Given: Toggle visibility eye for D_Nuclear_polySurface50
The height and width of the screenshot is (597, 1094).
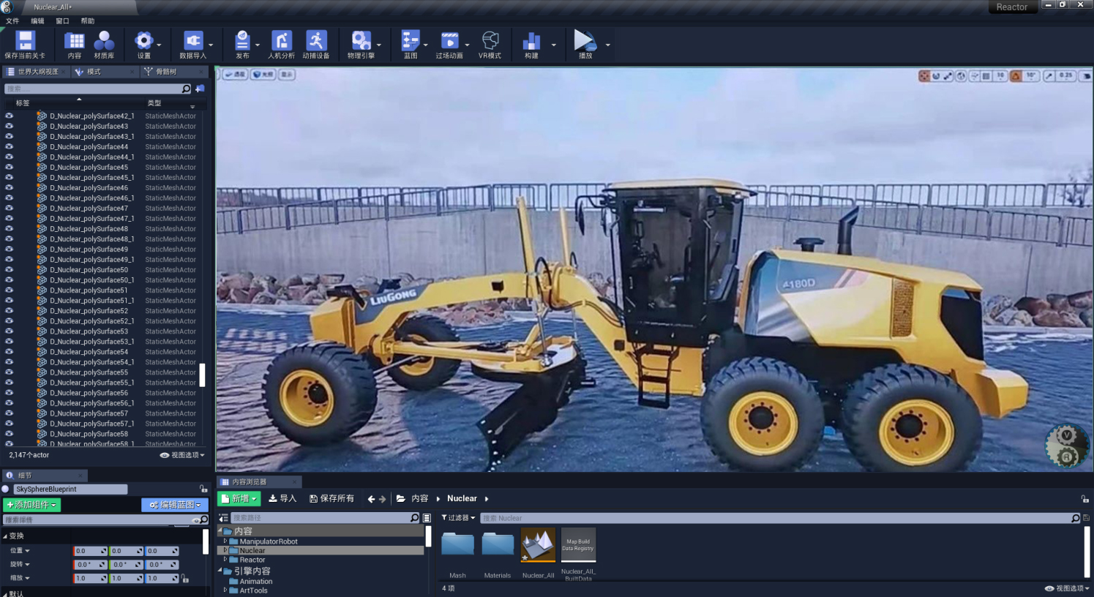Looking at the screenshot, I should click(x=9, y=269).
